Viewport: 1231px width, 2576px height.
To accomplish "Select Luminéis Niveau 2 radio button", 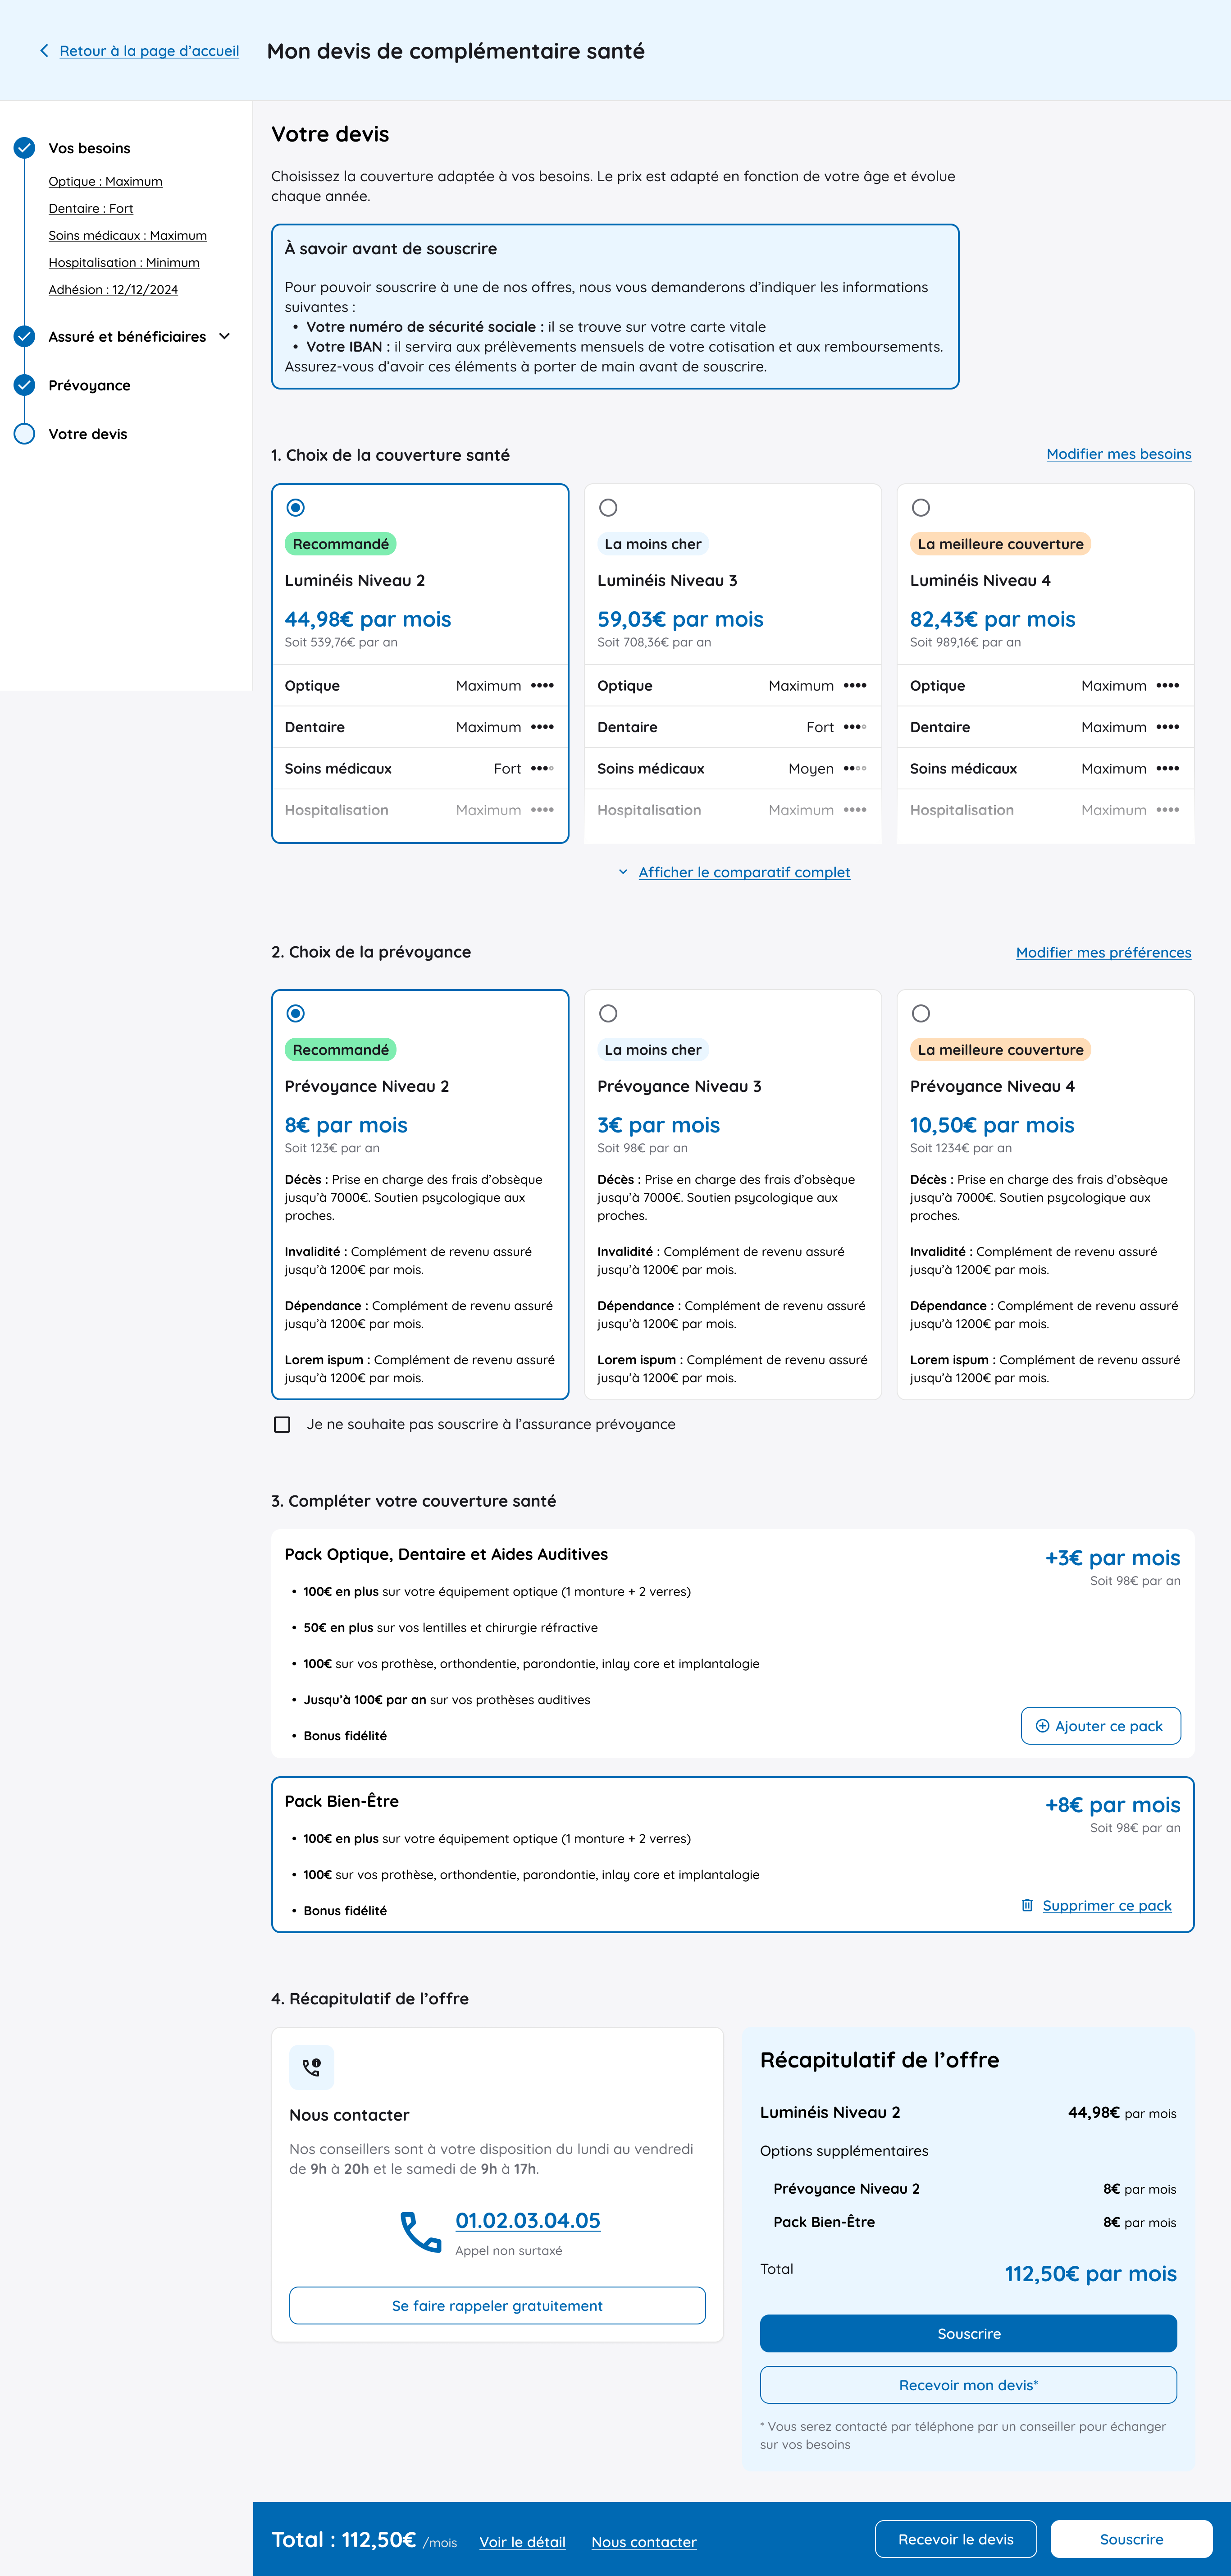I will (x=296, y=507).
